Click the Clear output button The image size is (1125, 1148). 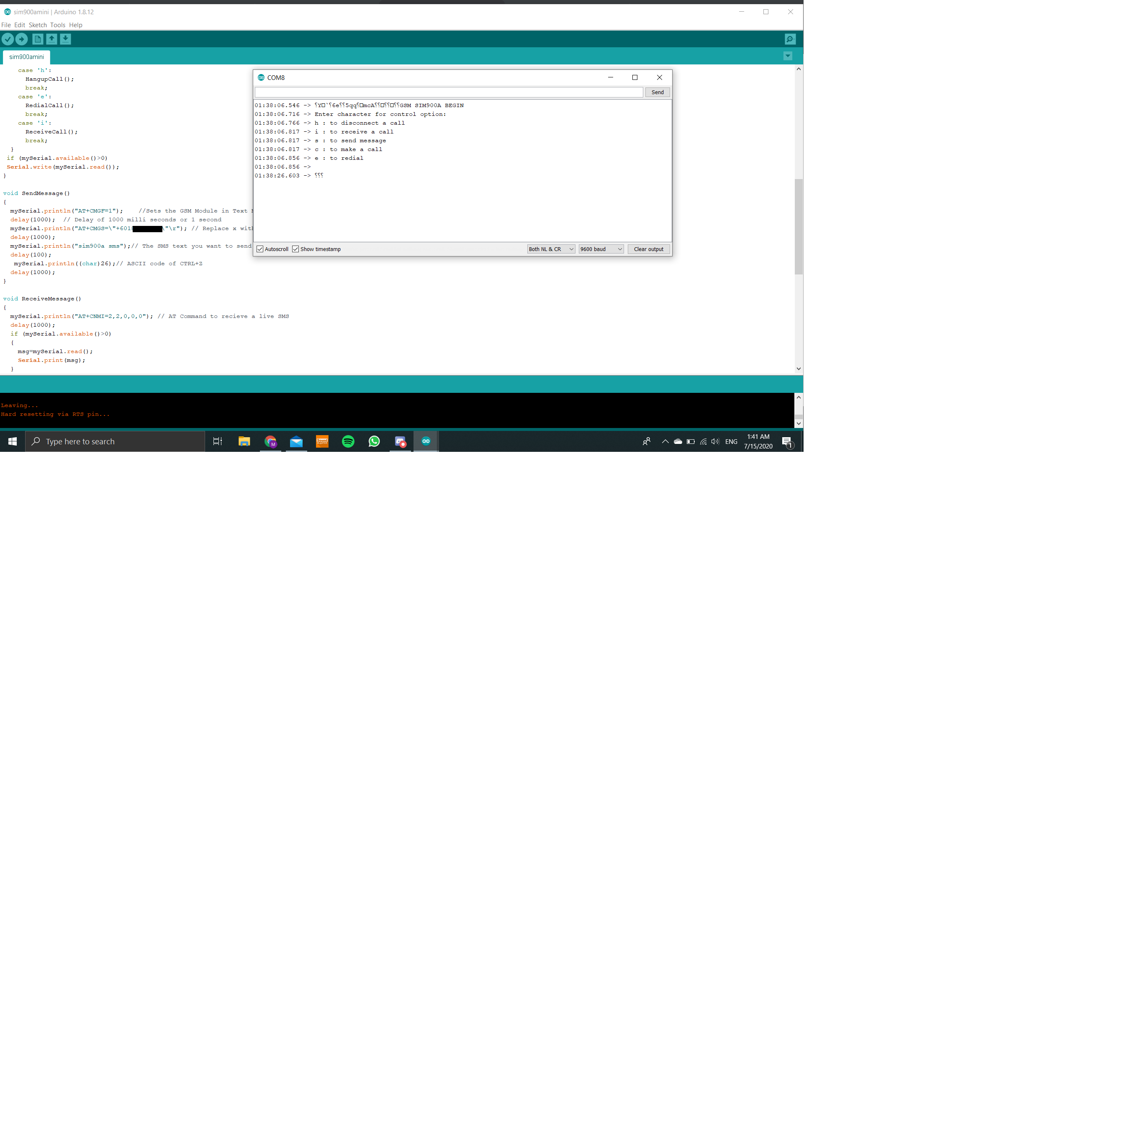coord(648,249)
